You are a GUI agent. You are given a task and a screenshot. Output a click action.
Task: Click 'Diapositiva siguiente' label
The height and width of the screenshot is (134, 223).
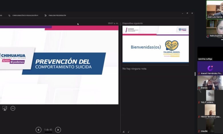tap(133, 23)
